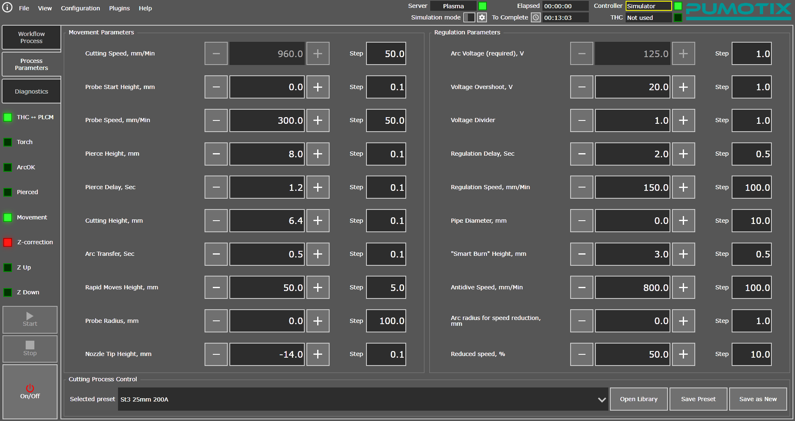Click the Save as New button
This screenshot has height=421, width=795.
coord(758,399)
